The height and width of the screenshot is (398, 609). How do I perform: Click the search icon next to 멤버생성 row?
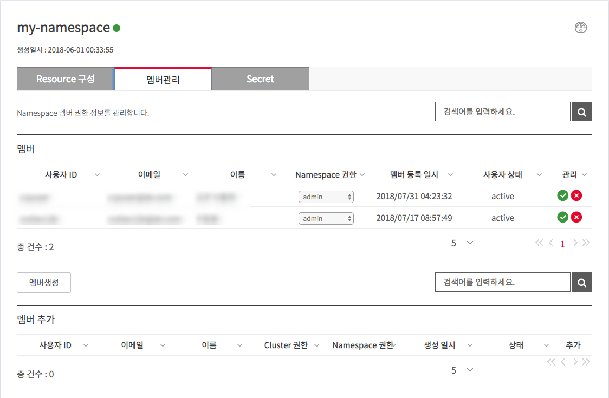click(582, 282)
